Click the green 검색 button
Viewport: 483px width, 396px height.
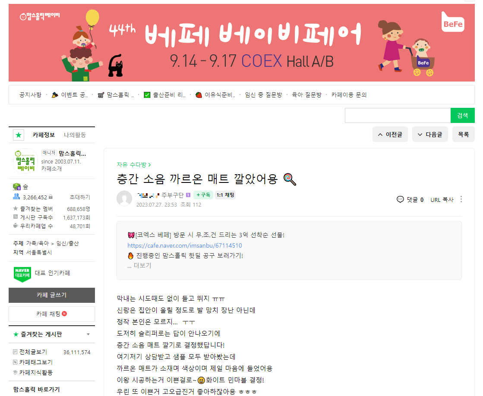(462, 116)
